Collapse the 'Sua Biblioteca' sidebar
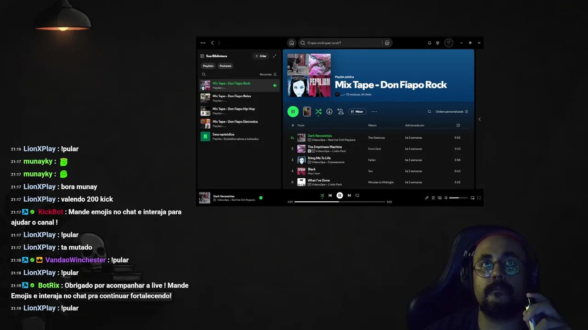This screenshot has height=330, width=588. (202, 56)
